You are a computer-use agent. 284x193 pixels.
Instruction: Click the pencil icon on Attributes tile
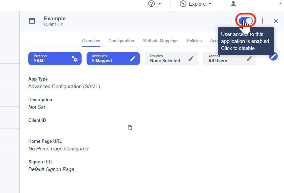click(133, 59)
